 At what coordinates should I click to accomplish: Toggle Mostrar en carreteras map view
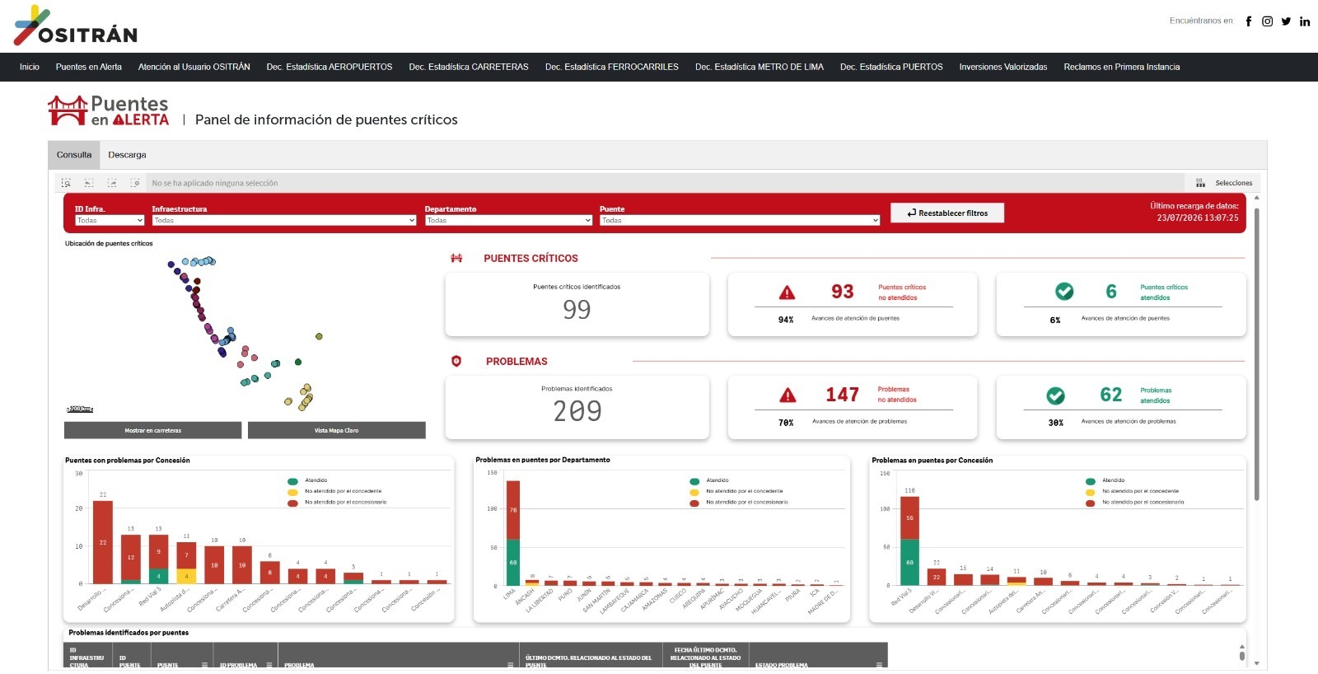click(153, 430)
